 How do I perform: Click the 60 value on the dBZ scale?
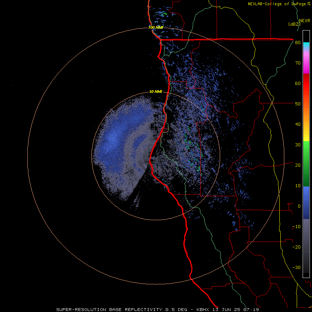point(298,83)
